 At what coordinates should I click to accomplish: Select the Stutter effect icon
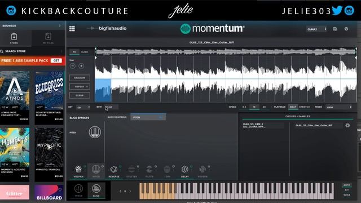coord(131,169)
